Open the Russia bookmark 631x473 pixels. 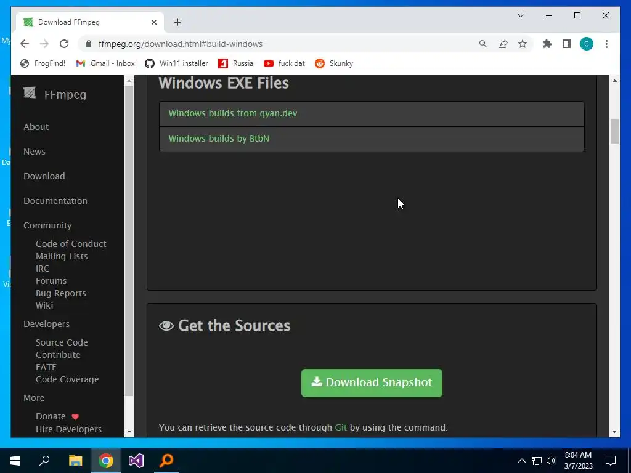pos(236,63)
